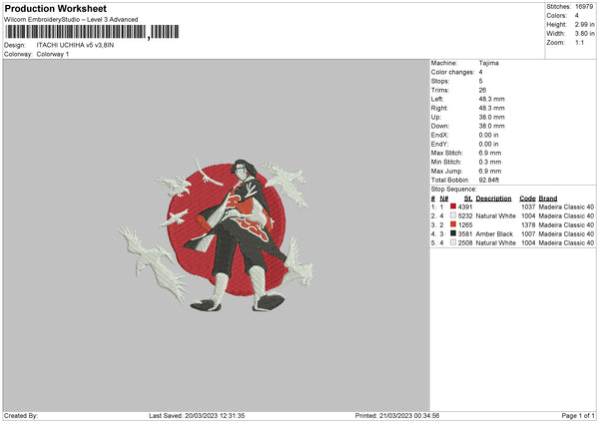Select the 'Max Stitch:' label
Screen dimensions: 599x423
[447, 153]
